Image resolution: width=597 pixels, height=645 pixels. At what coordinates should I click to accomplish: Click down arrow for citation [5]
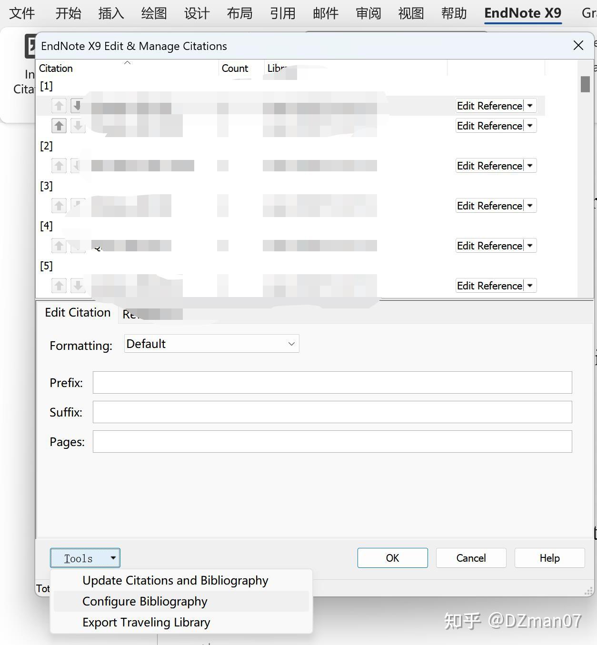(78, 286)
